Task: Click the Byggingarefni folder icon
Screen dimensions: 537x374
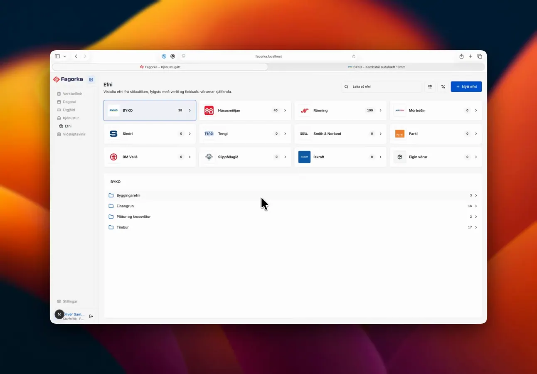Action: (x=111, y=195)
